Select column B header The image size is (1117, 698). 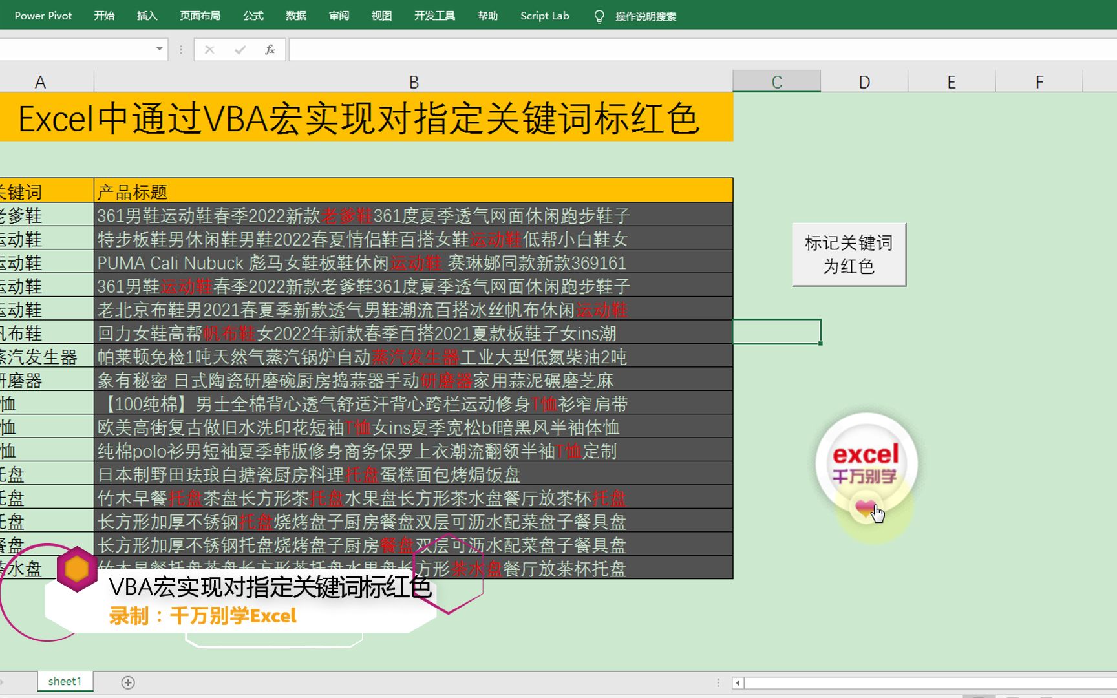(414, 81)
